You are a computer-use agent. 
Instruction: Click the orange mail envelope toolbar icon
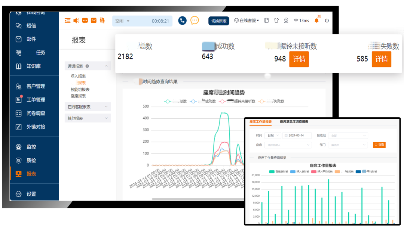[x=94, y=21]
